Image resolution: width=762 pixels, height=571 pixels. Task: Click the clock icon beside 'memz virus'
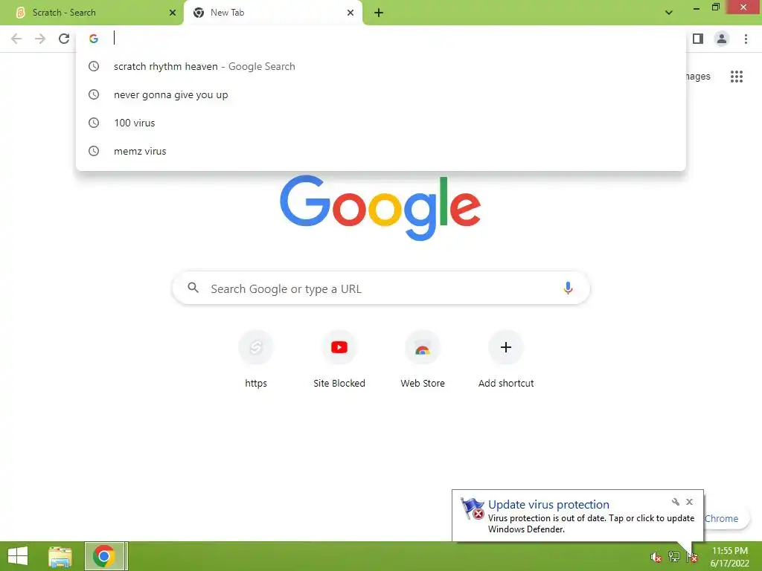94,151
